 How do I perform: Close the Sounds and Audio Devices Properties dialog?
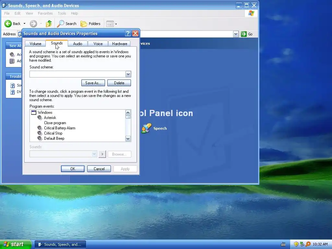(135, 33)
